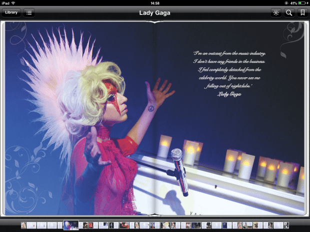Tap the 14:58 clock in status bar

155,3
